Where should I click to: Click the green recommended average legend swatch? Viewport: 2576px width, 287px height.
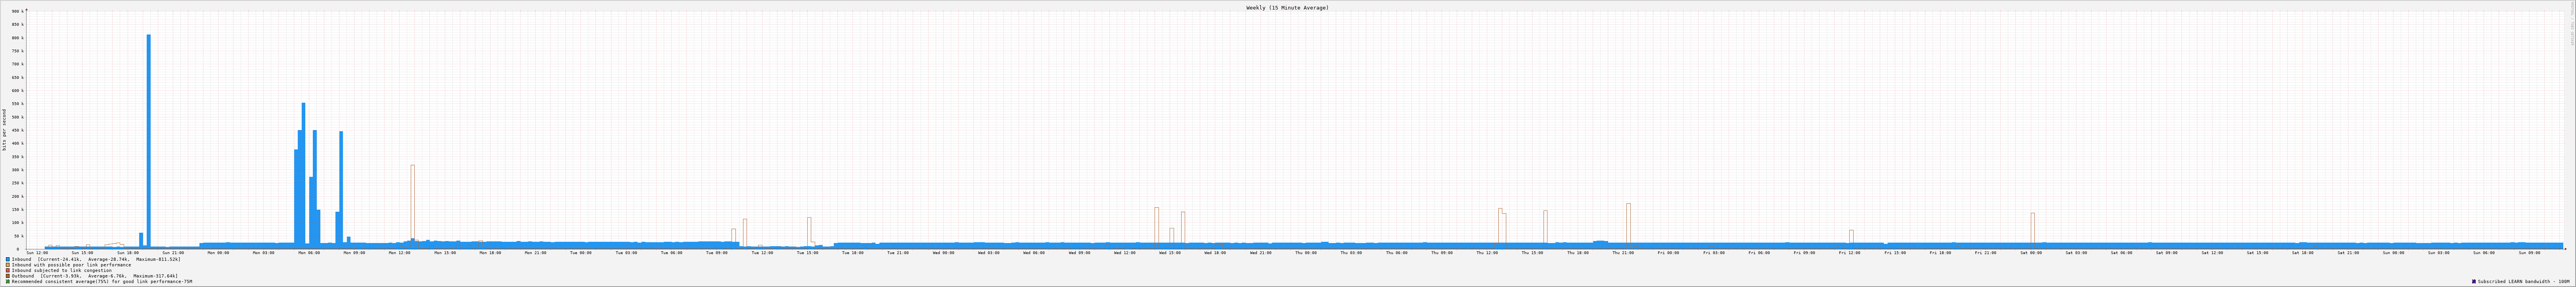coord(8,282)
